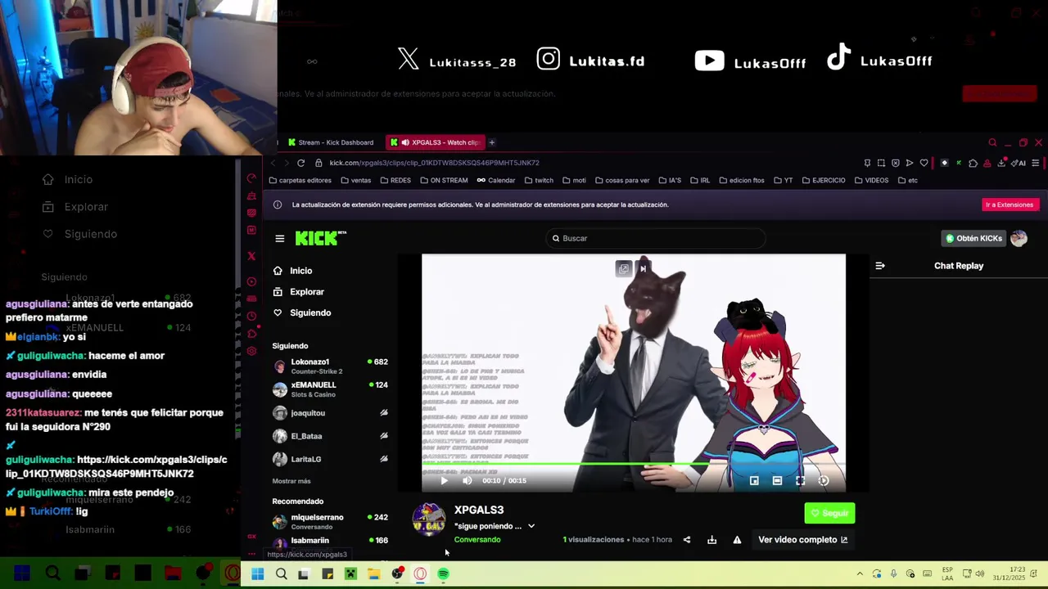
Task: Open a new browser tab
Action: click(492, 142)
